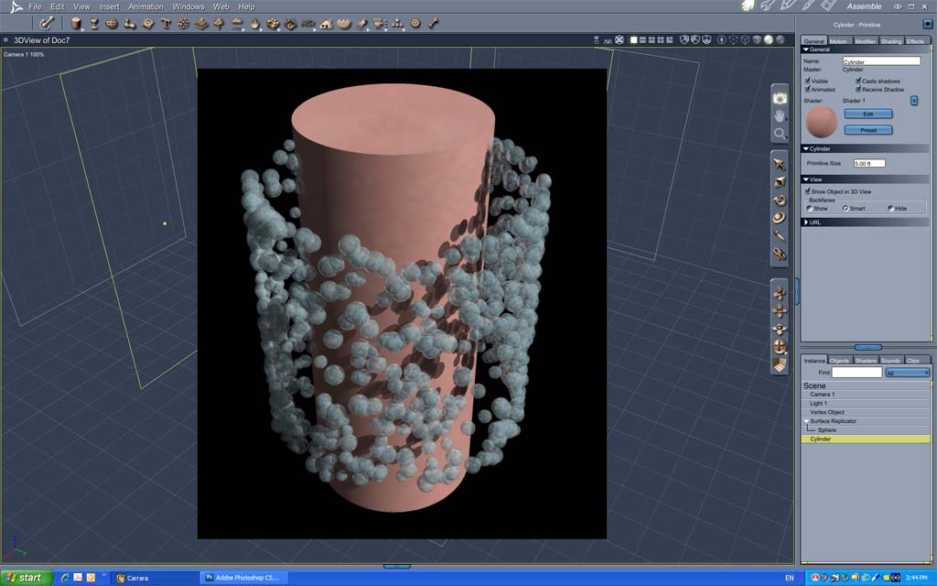Select the Show backfaces radio button
Viewport: 937px width, 586px height.
[x=810, y=209]
